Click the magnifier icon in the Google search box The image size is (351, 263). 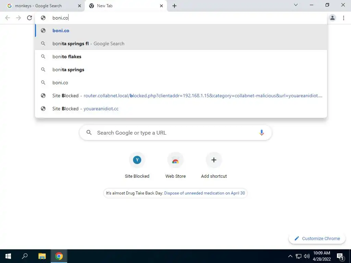[x=89, y=133]
